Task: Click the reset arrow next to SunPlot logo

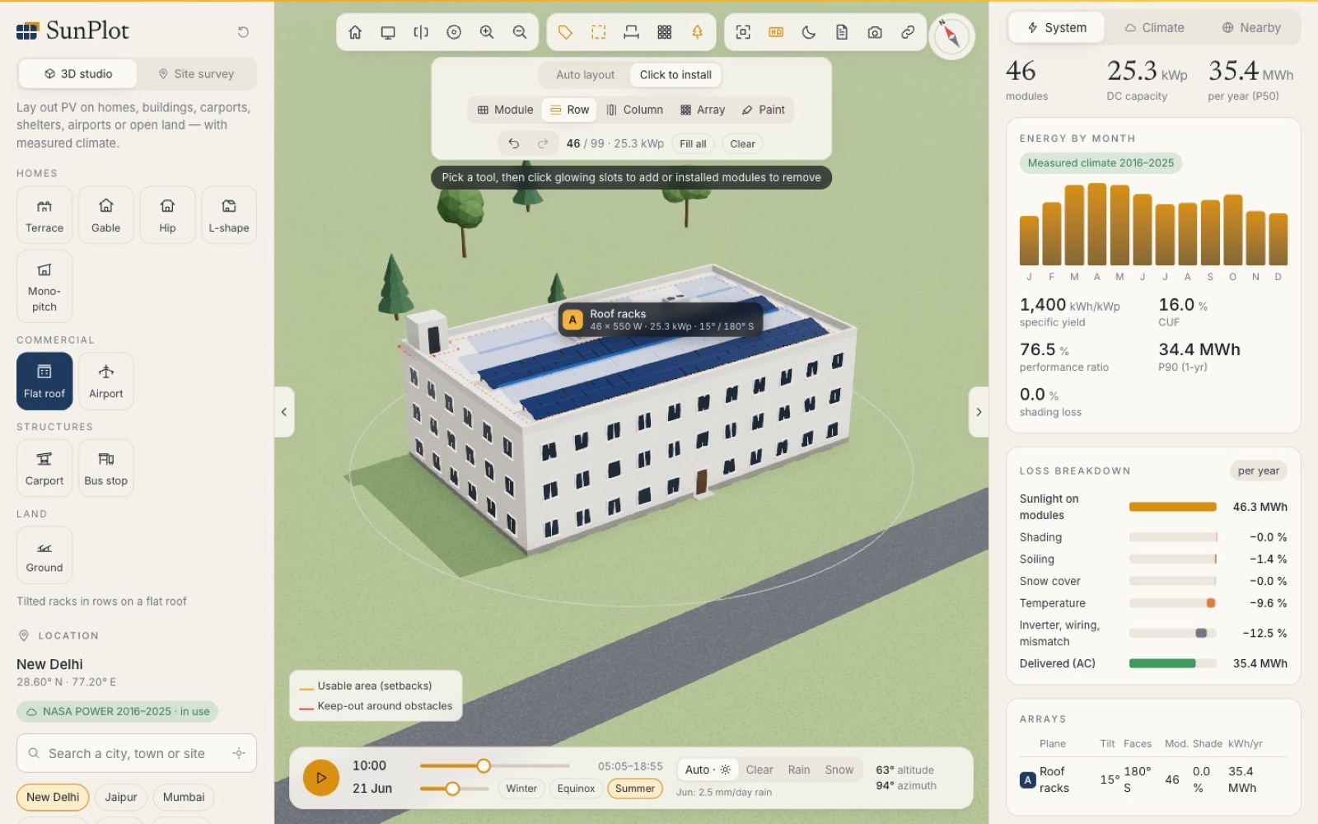Action: [x=243, y=32]
